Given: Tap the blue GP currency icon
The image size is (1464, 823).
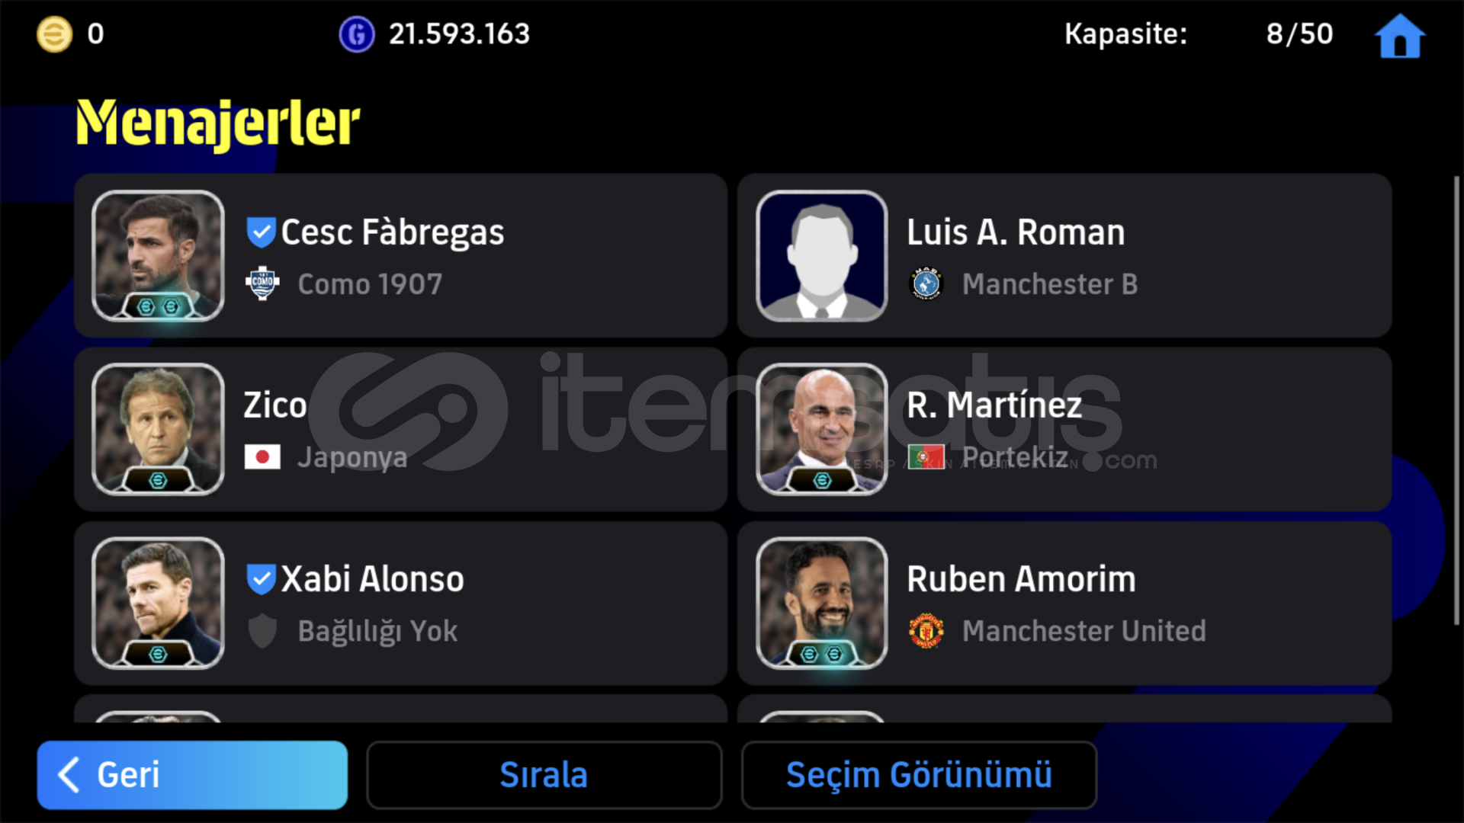Looking at the screenshot, I should pyautogui.click(x=356, y=34).
